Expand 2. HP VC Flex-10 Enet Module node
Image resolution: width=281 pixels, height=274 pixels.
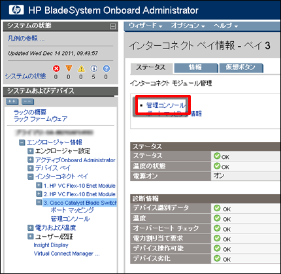click(39, 194)
